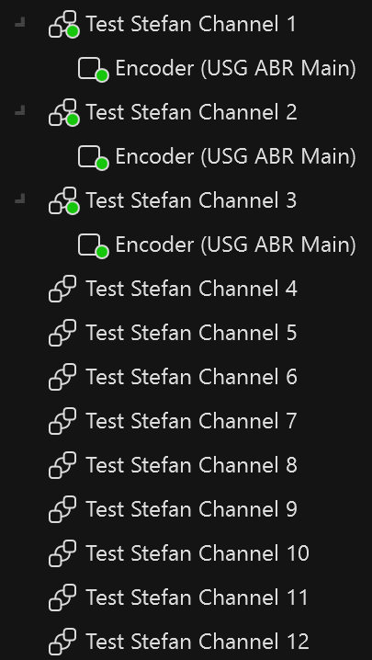
Task: Click the Channel 1 linked-nodes icon
Action: pyautogui.click(x=63, y=25)
